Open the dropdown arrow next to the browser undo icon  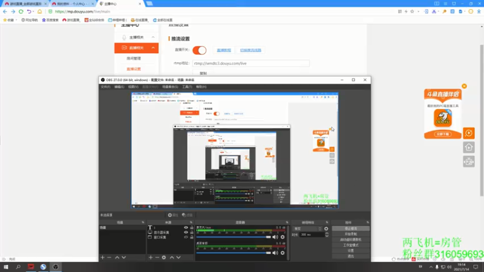pos(33,11)
